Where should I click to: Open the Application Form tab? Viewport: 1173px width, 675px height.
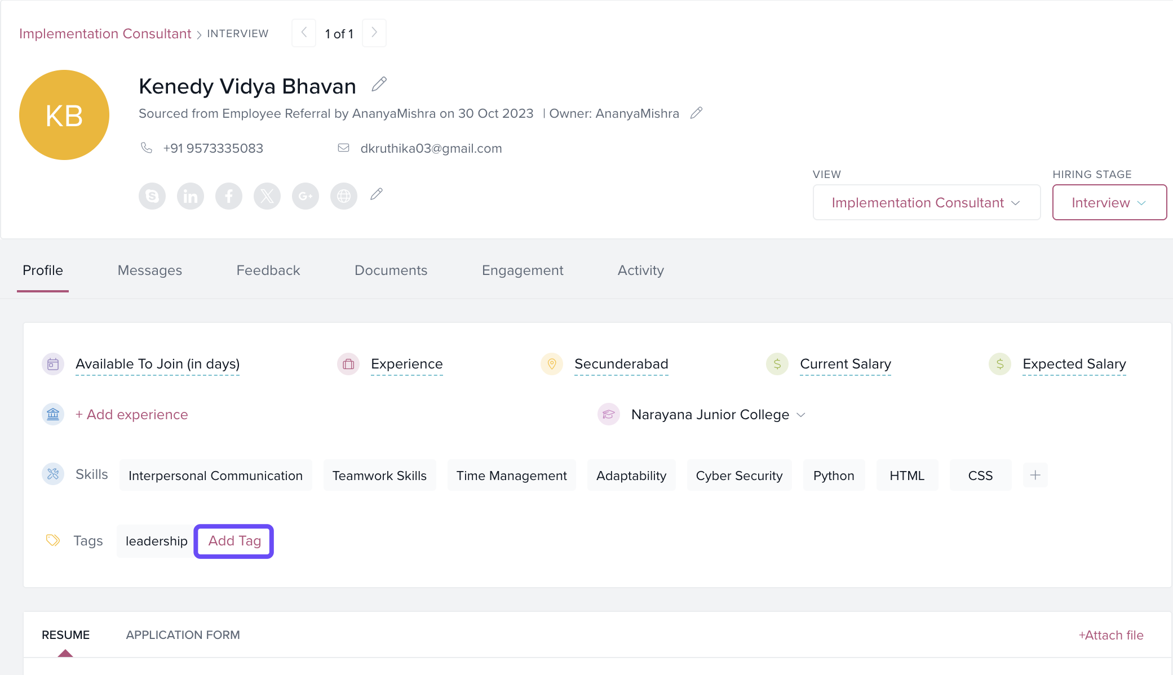point(183,635)
